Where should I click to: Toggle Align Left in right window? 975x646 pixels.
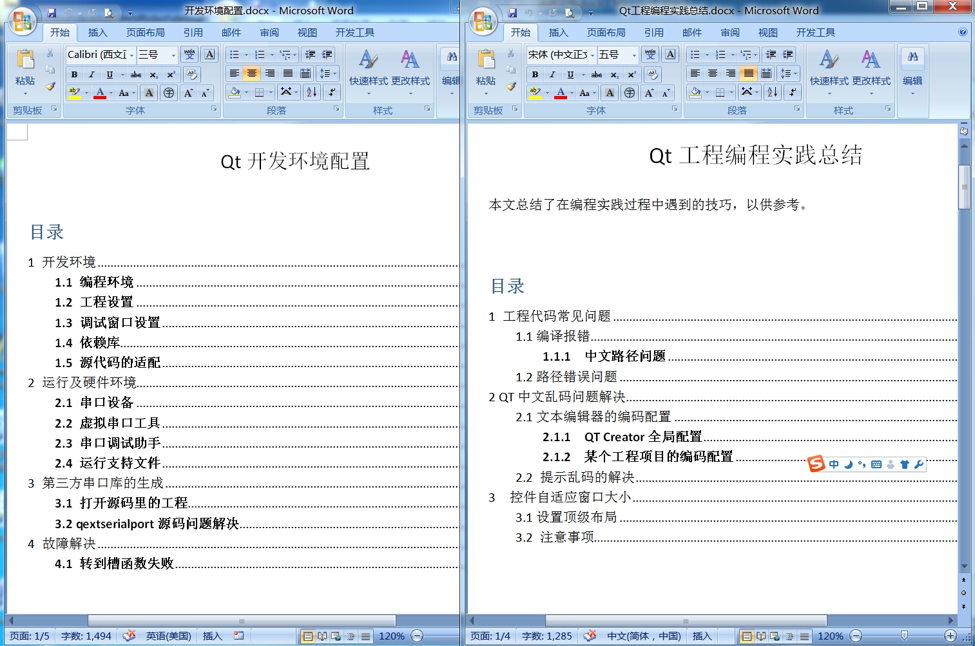pyautogui.click(x=695, y=73)
